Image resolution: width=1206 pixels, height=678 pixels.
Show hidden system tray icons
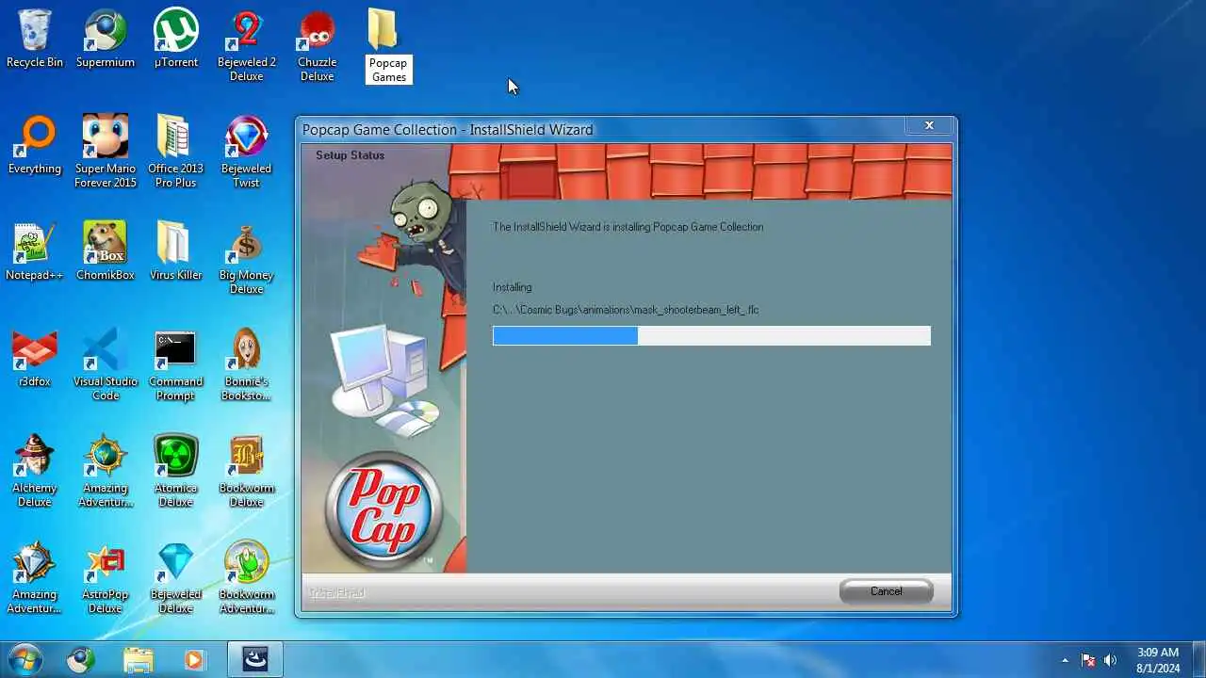pyautogui.click(x=1066, y=660)
